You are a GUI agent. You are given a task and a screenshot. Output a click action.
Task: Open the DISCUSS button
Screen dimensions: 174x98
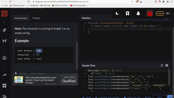click(x=132, y=97)
